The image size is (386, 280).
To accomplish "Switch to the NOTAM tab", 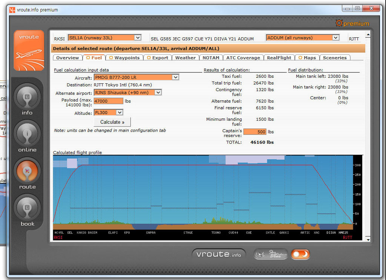I will (x=211, y=58).
